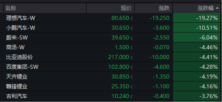Open 赣锋锂业 stock entry
The width and height of the screenshot is (222, 102).
pyautogui.click(x=111, y=86)
